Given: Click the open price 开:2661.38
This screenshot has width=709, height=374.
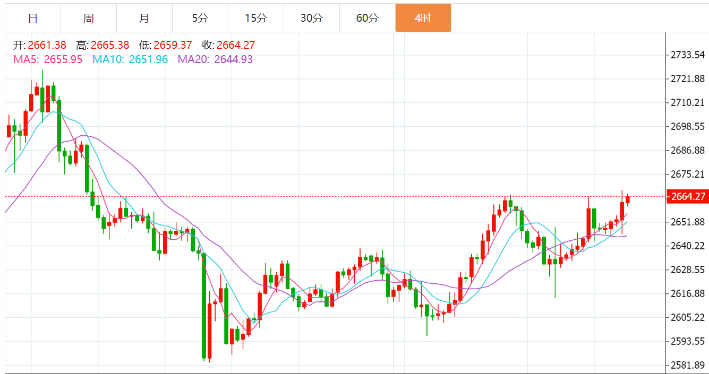Looking at the screenshot, I should pos(40,46).
